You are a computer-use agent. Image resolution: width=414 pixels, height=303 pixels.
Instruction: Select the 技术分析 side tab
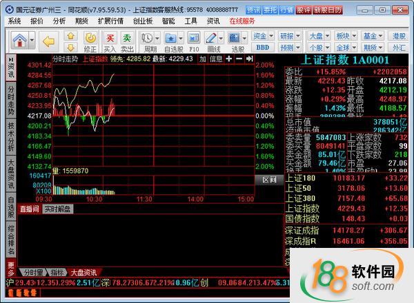[11, 137]
